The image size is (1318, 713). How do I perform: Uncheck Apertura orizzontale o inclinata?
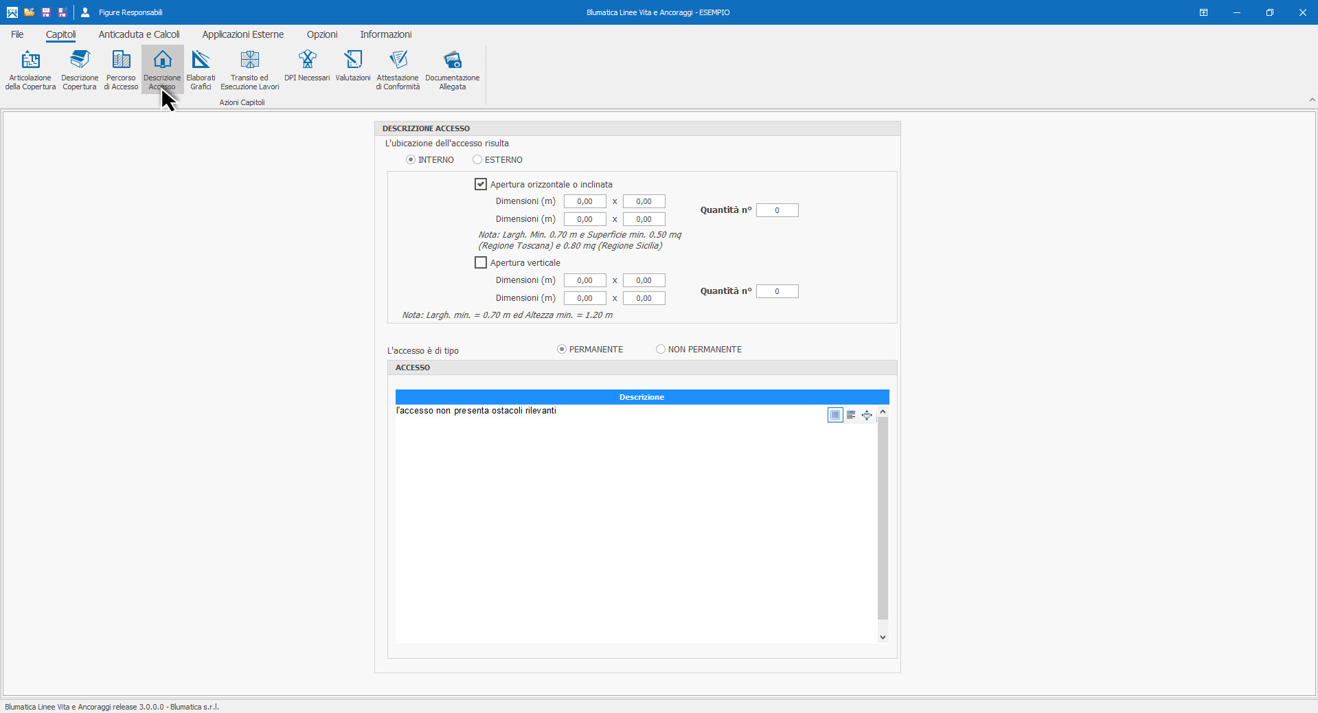coord(481,184)
